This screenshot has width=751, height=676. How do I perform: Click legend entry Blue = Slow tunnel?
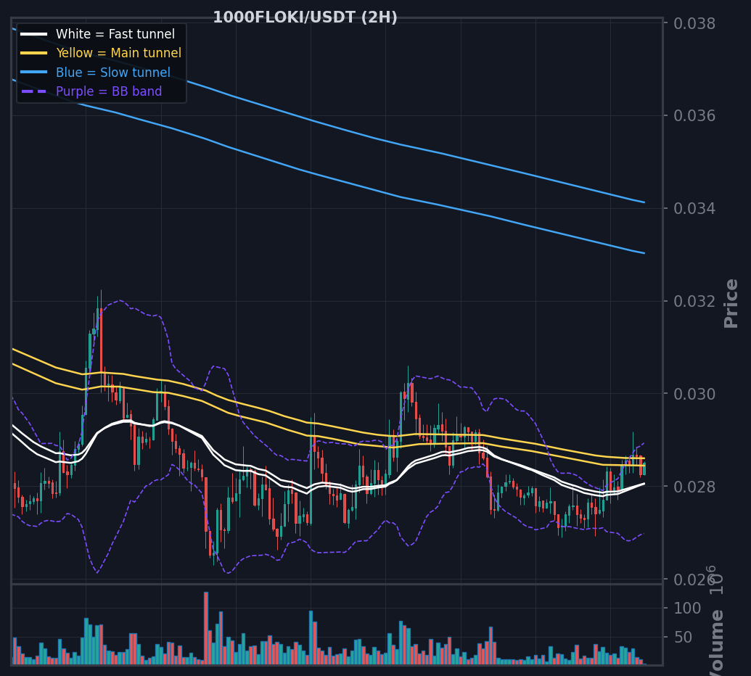pos(113,73)
